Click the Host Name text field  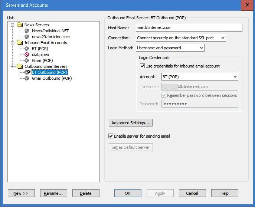pyautogui.click(x=189, y=28)
